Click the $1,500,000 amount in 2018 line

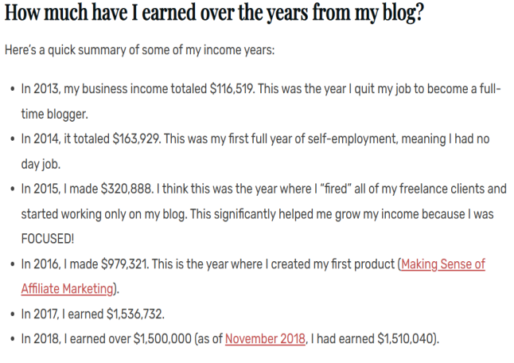click(162, 339)
